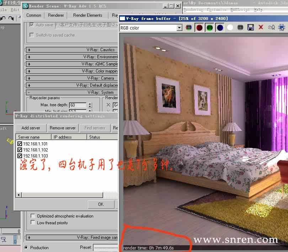Collapse the V-Ray System rollout
The width and height of the screenshot is (288, 252).
tap(72, 92)
